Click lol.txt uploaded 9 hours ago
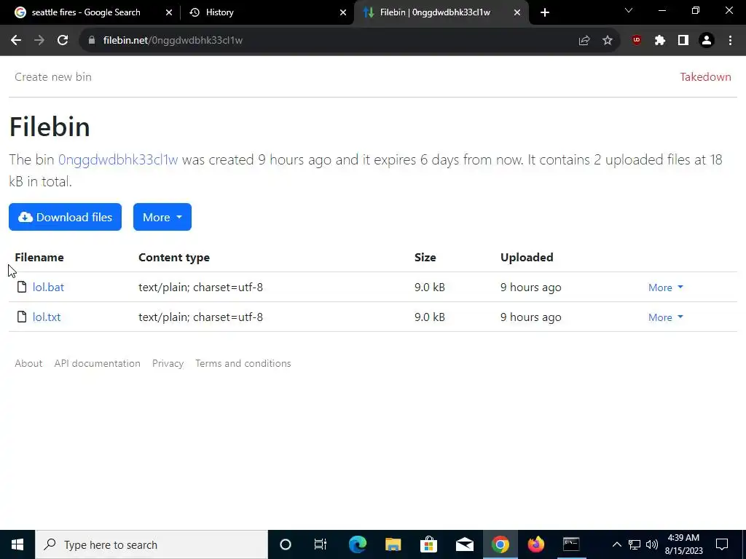The height and width of the screenshot is (559, 746). [x=531, y=317]
